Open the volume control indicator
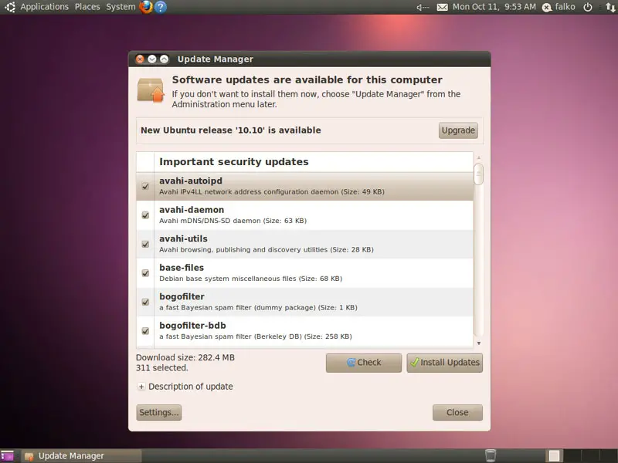The width and height of the screenshot is (618, 463). [x=423, y=7]
